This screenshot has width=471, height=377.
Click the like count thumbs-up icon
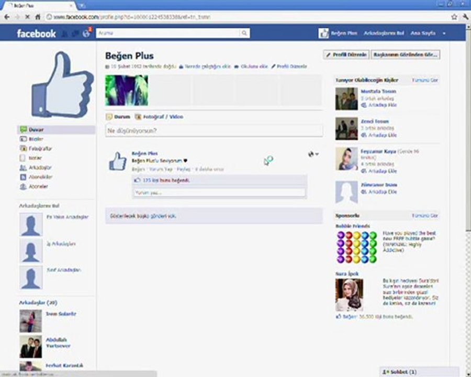(x=137, y=180)
